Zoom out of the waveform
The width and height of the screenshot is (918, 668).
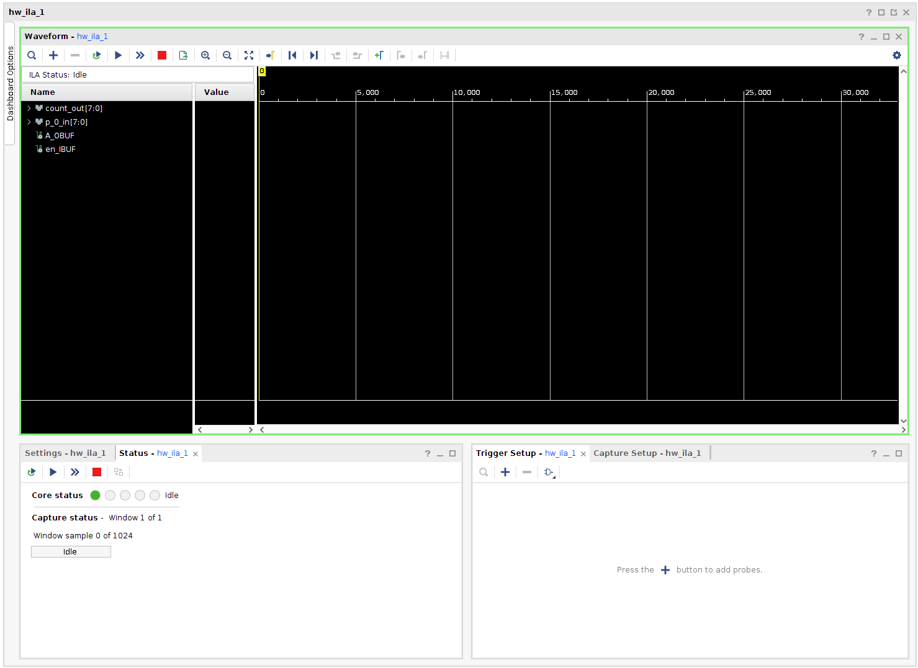227,55
